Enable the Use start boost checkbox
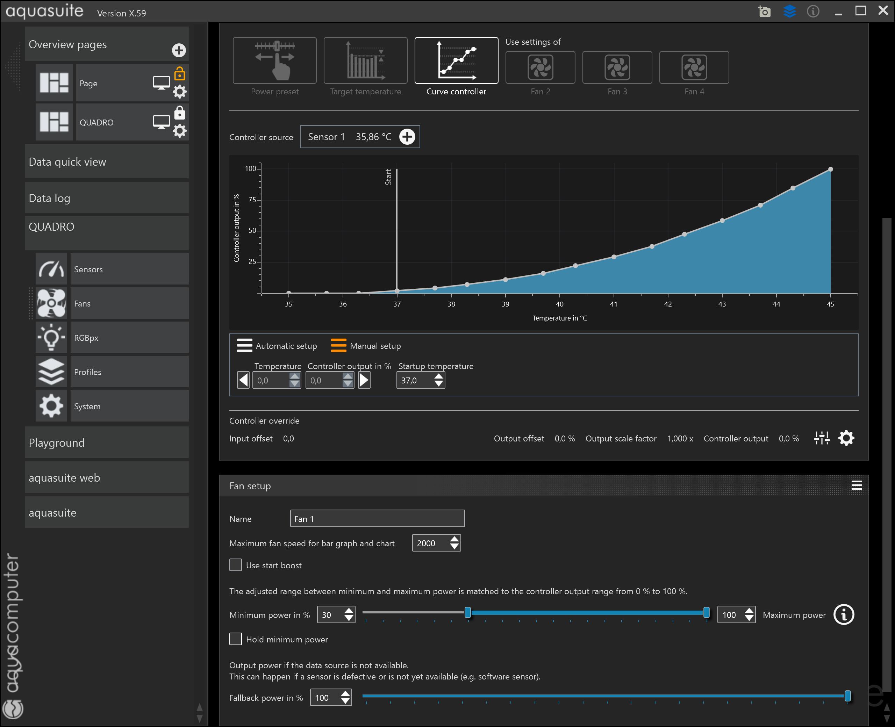895x727 pixels. tap(235, 565)
